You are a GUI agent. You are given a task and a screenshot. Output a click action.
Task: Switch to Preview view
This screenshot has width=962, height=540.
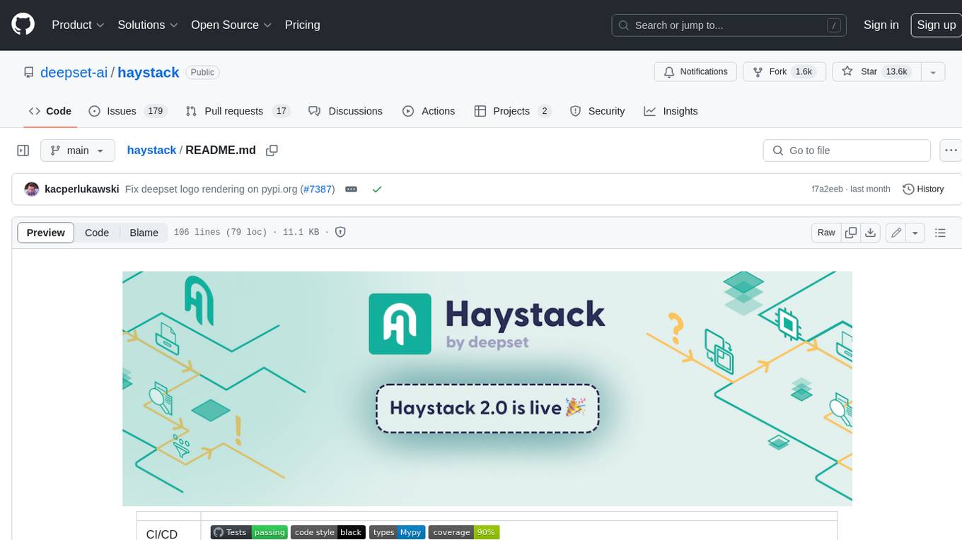45,233
